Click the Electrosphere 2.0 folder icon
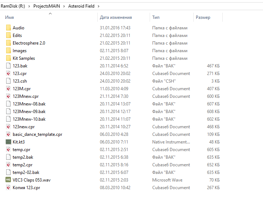The image size is (263, 200). click(x=8, y=43)
